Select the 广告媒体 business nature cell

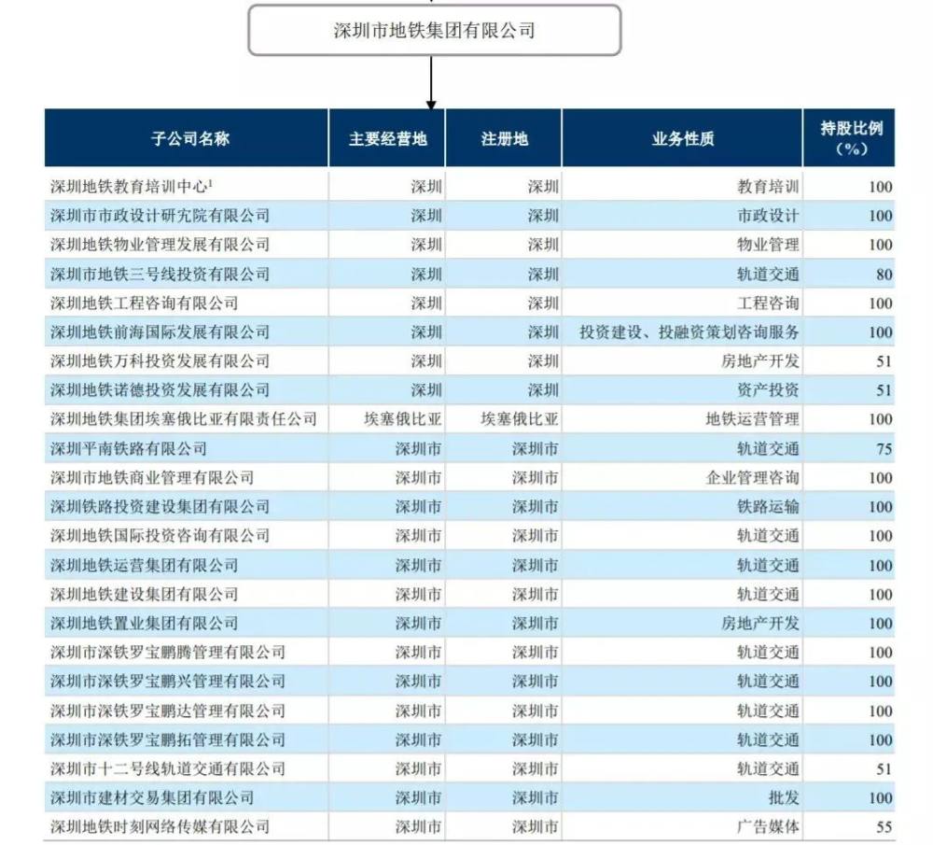[768, 826]
